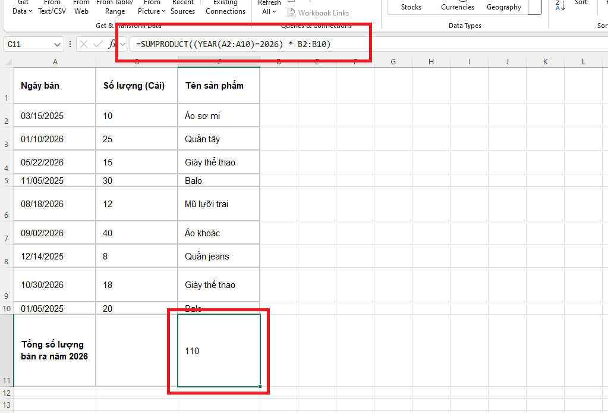608x413 pixels.
Task: Select column K header
Action: 545,62
